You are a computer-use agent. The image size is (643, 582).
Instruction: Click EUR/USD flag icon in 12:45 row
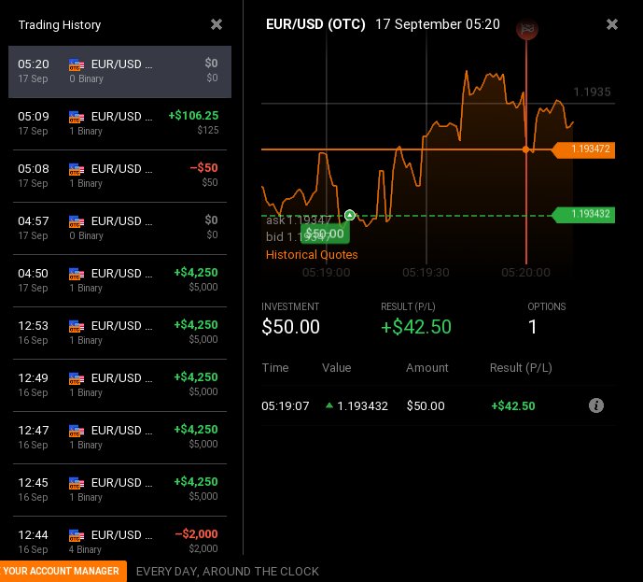click(77, 483)
